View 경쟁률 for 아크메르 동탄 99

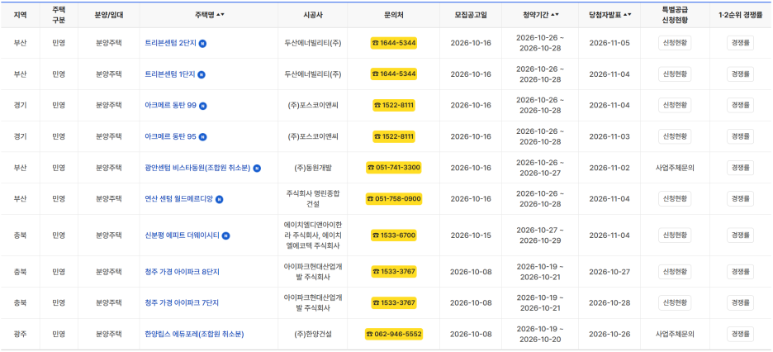[740, 106]
